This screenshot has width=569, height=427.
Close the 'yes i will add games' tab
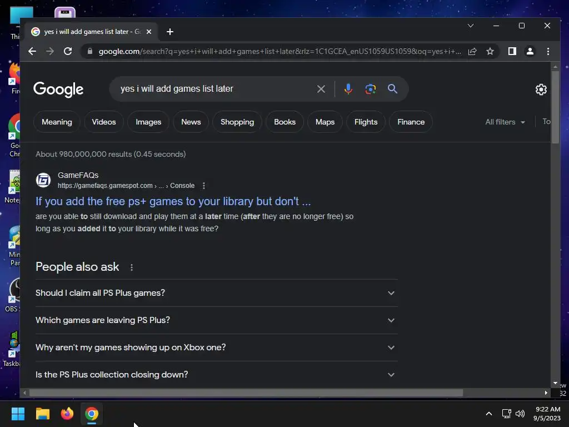tap(149, 32)
